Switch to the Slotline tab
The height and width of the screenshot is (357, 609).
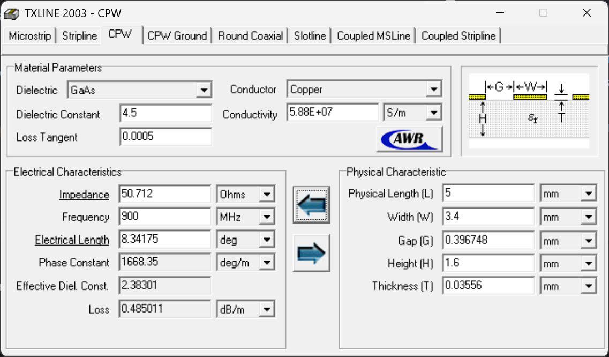pyautogui.click(x=310, y=36)
